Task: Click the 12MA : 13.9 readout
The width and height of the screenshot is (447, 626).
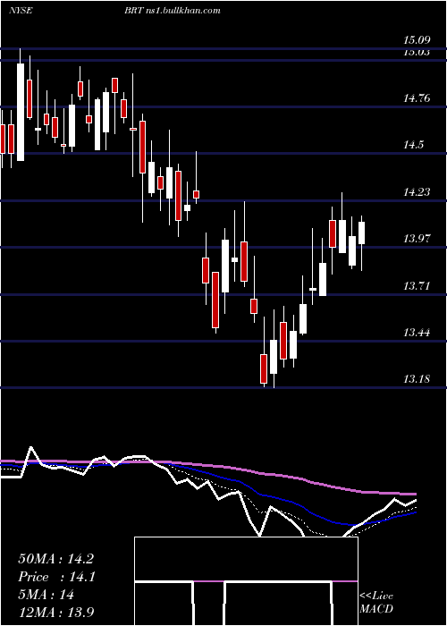Action: [x=55, y=613]
